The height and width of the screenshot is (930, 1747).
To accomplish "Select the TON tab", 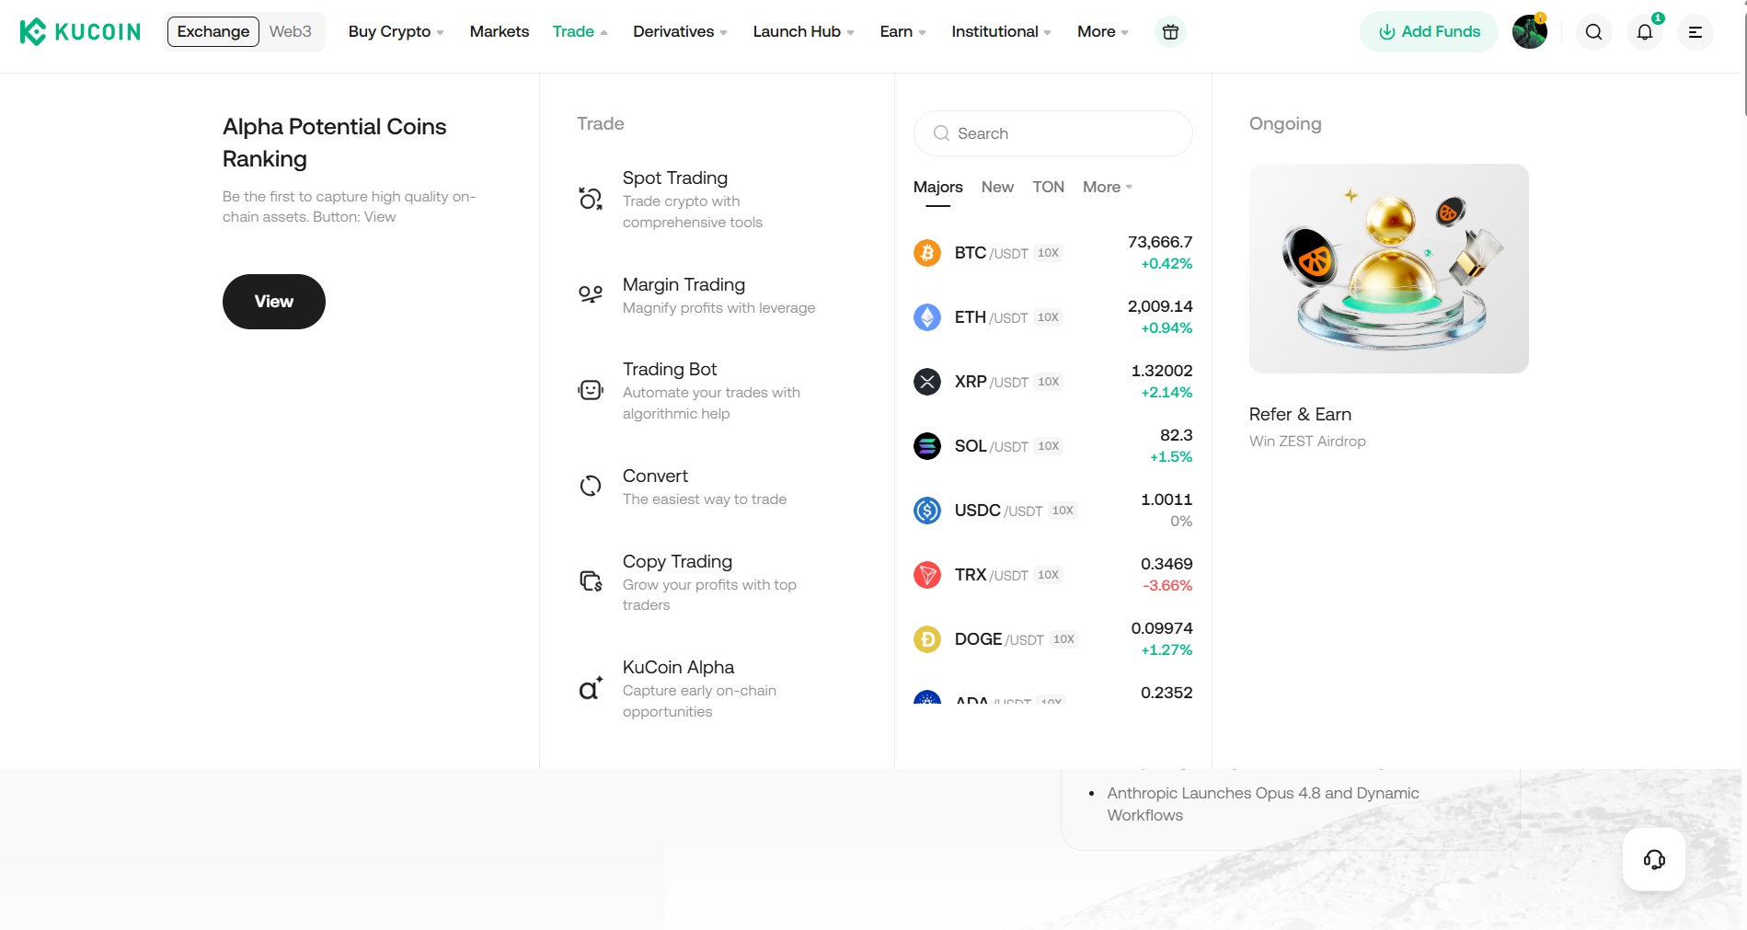I will point(1049,188).
